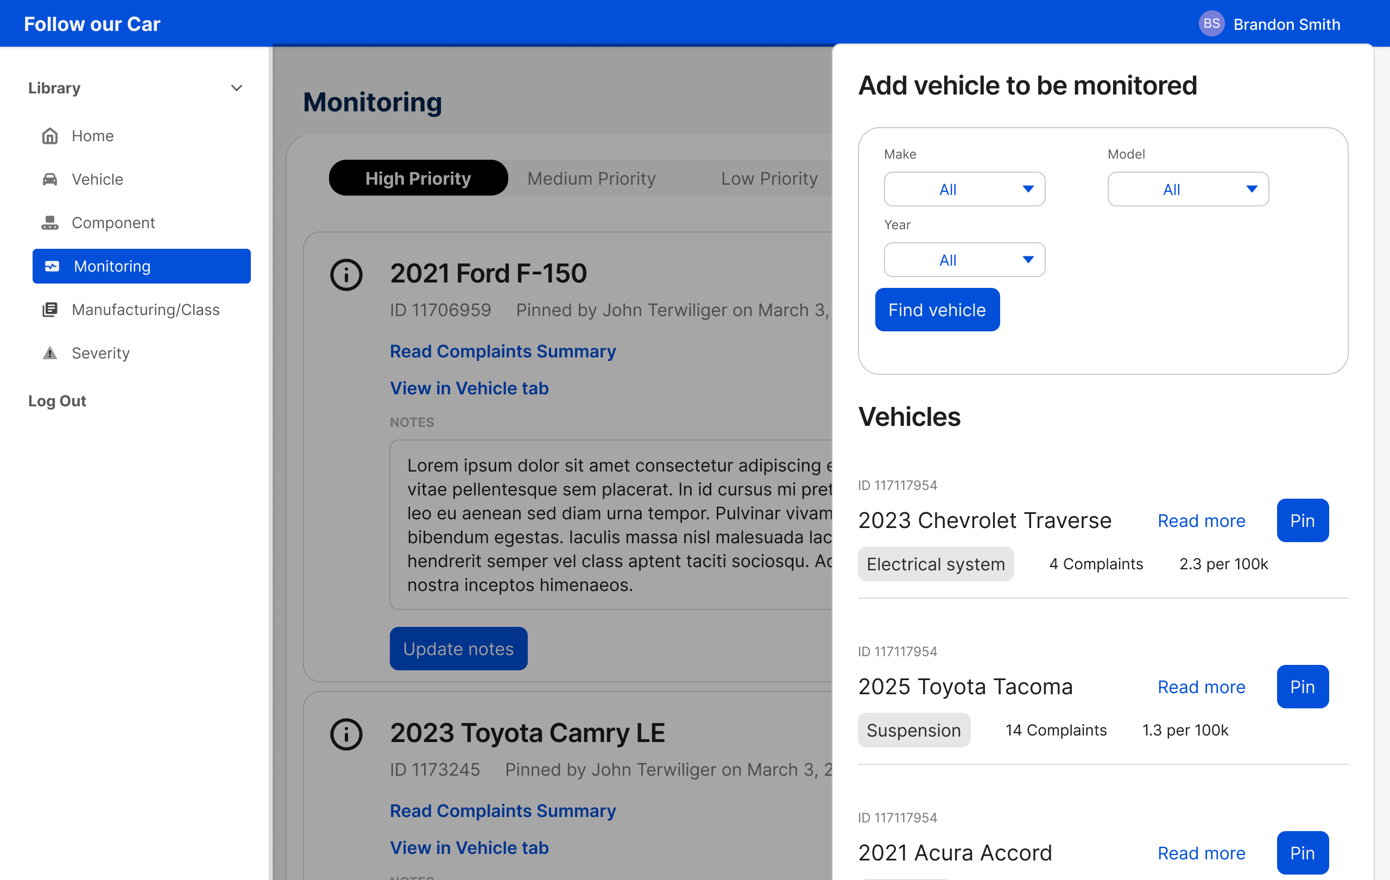
Task: Open the Component menu item
Action: 141,222
